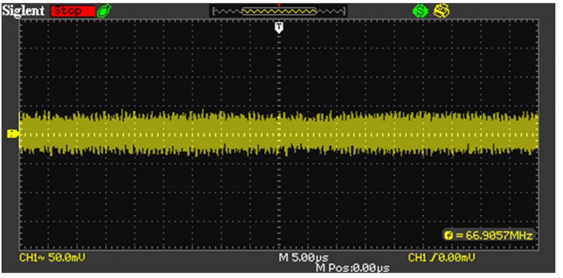Click the yellow CH1 ground level marker
The image size is (563, 278).
12,134
